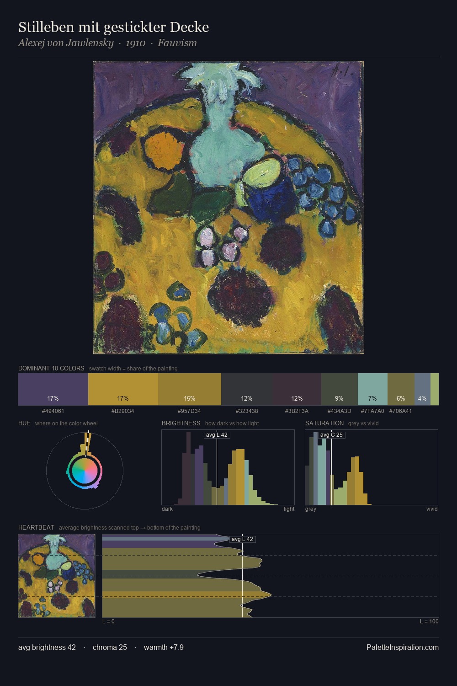Click the narrow light green last swatch

(435, 389)
